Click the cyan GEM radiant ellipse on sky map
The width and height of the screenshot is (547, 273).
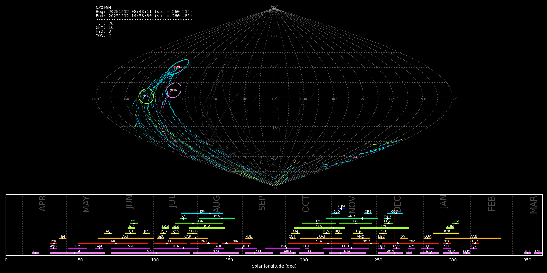click(178, 67)
